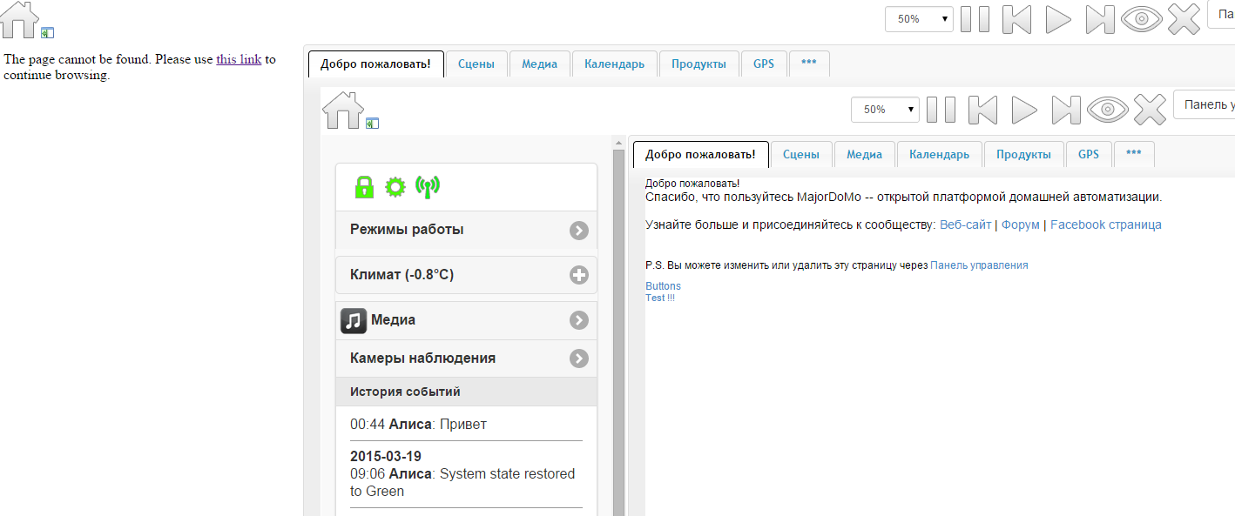Screen dimensions: 1235x516
Task: Open the Форум link
Action: [x=1020, y=224]
